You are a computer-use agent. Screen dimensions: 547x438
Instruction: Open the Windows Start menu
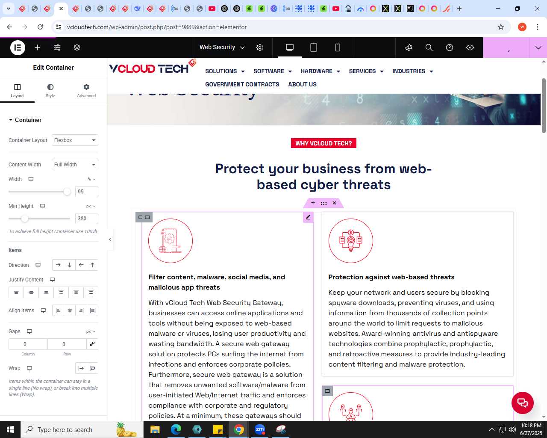click(10, 429)
